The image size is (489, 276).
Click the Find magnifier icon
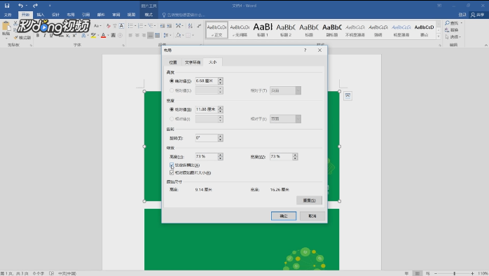[x=447, y=23]
